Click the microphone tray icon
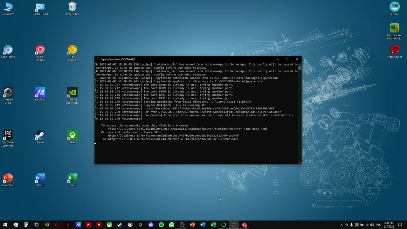This screenshot has width=407, height=229. pos(352,225)
